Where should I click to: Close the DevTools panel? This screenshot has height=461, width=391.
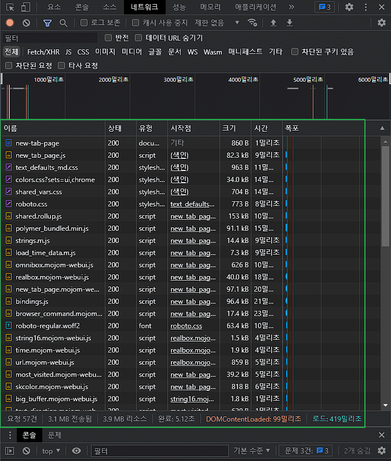[x=382, y=7]
